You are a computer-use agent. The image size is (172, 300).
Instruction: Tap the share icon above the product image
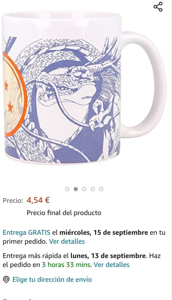[x=158, y=7]
